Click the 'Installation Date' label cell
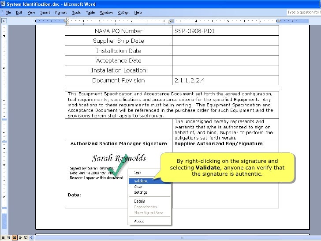321x241 pixels. [x=119, y=51]
